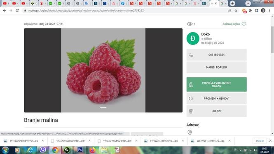Launch Photoshop from the taskbar
Image resolution: width=274 pixels, height=154 pixels.
click(80, 150)
